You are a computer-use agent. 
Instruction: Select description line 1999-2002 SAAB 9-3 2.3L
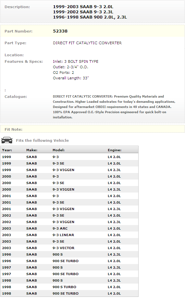83,12
